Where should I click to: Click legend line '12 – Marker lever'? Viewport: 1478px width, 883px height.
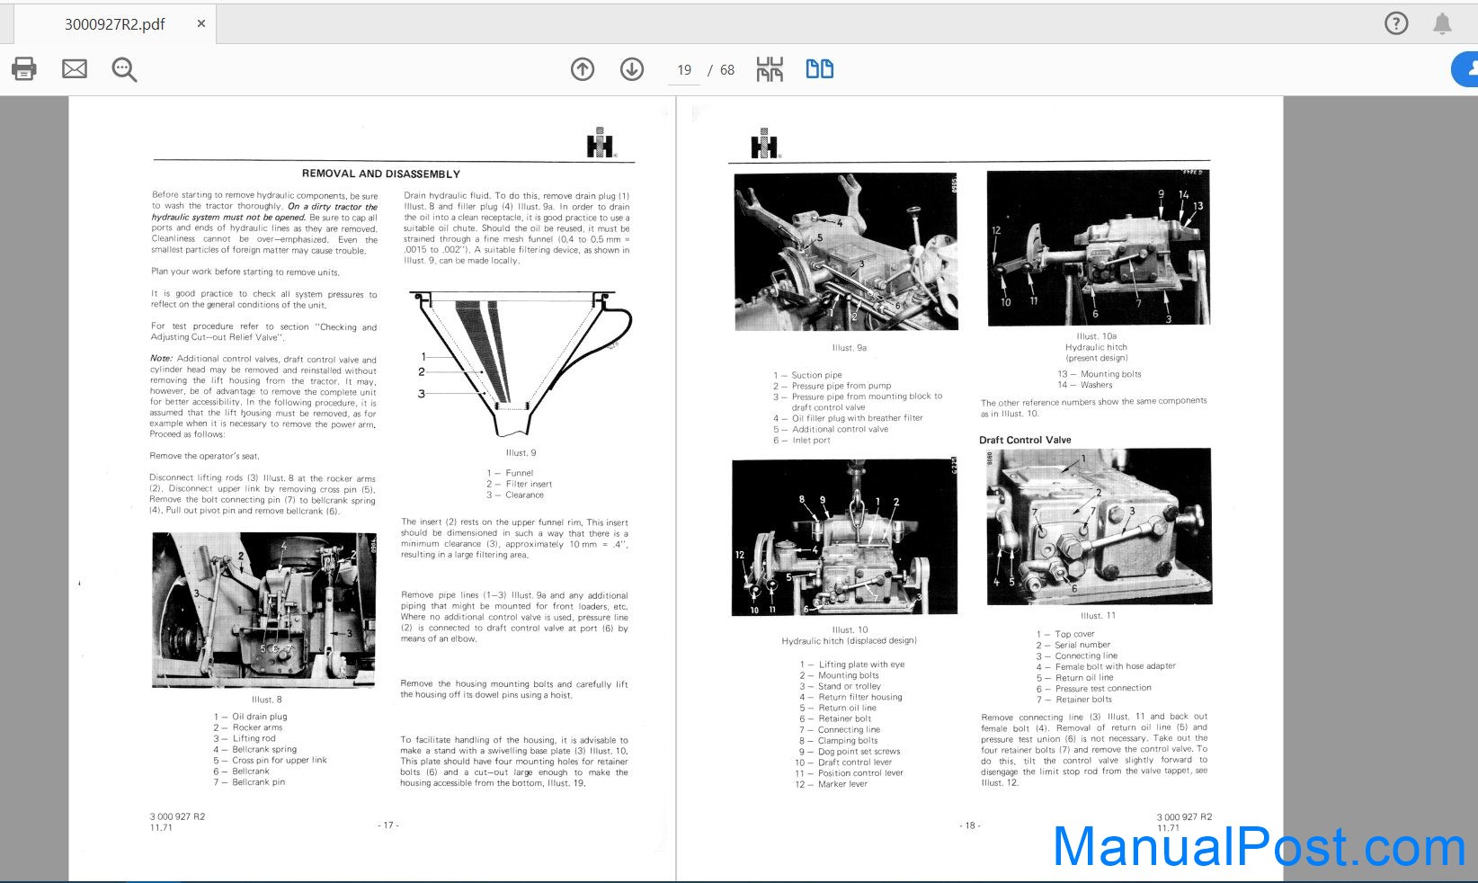coord(831,784)
